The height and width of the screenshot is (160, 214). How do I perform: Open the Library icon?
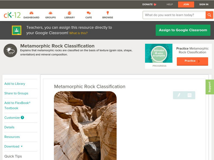[x=70, y=13]
